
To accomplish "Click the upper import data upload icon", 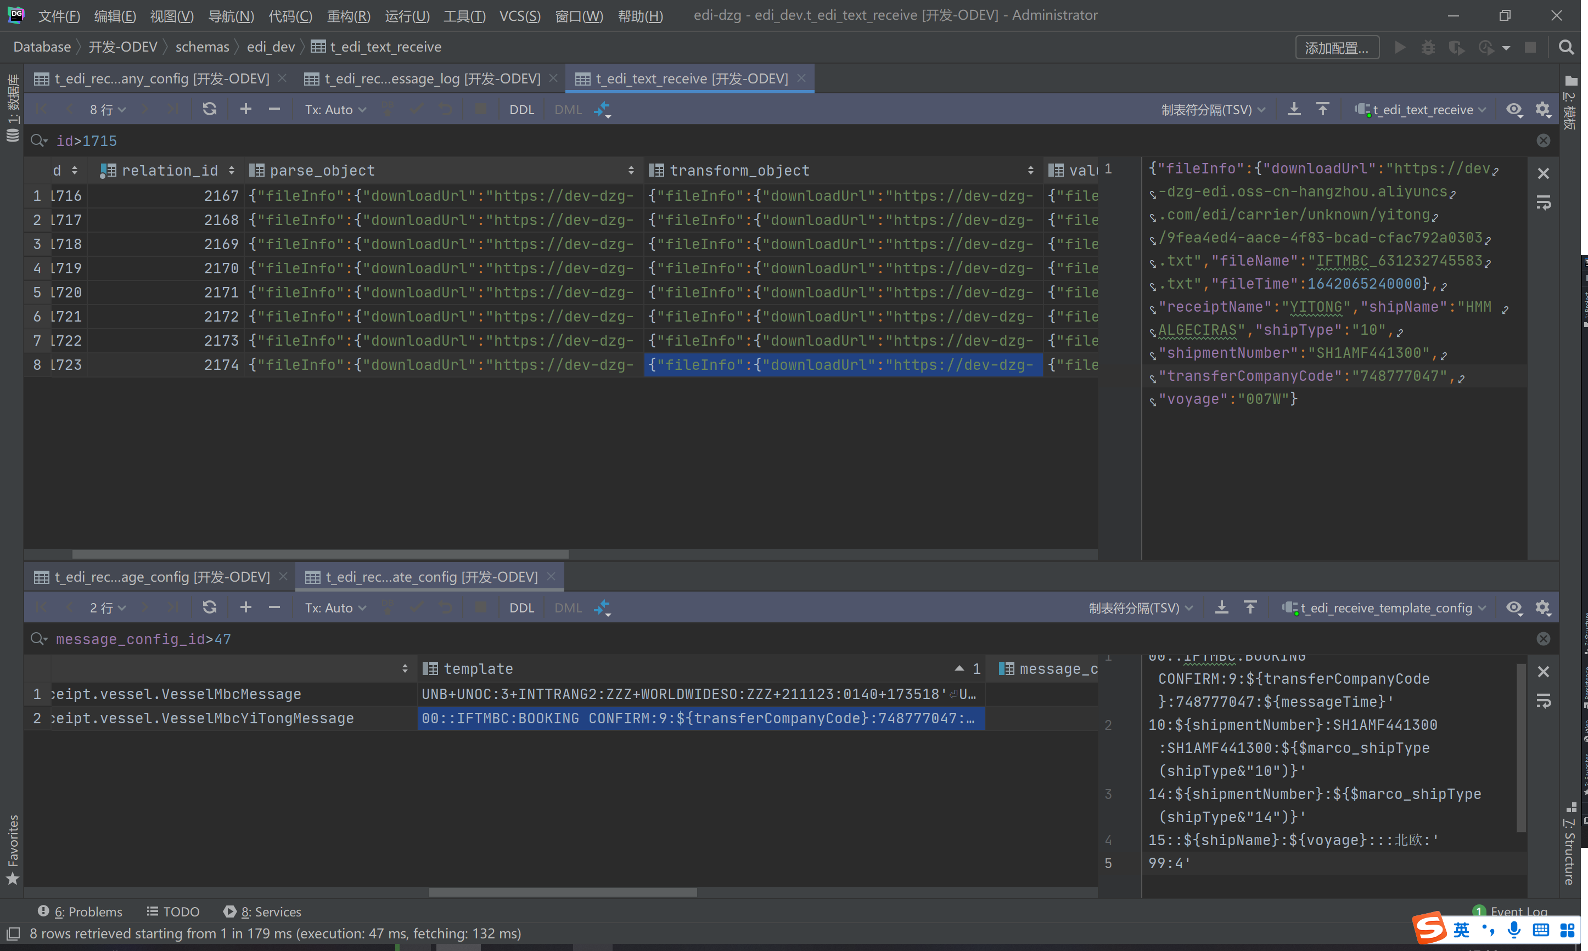I will tap(1323, 110).
